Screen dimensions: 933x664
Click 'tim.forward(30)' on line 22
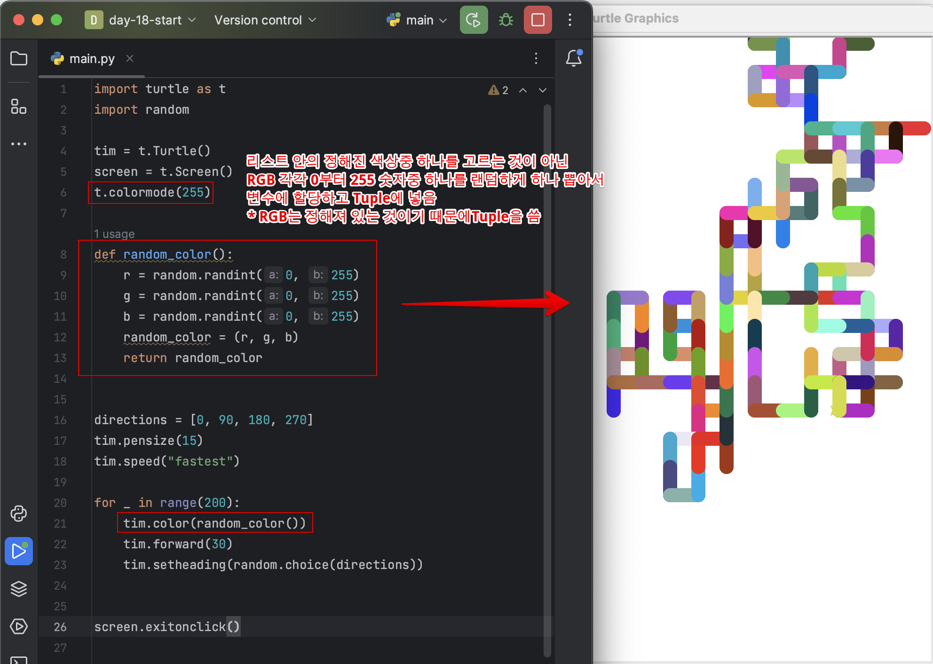tap(178, 544)
